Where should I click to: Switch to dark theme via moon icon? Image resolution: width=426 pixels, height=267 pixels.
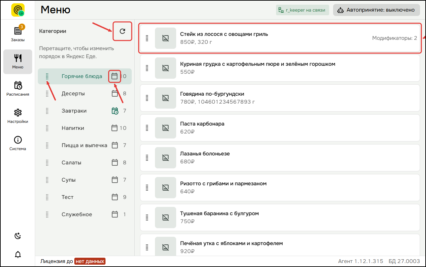click(x=18, y=236)
